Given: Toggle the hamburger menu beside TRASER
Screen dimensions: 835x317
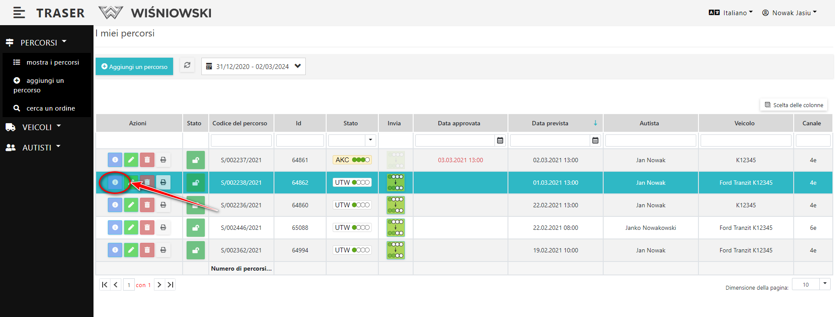Looking at the screenshot, I should point(19,13).
